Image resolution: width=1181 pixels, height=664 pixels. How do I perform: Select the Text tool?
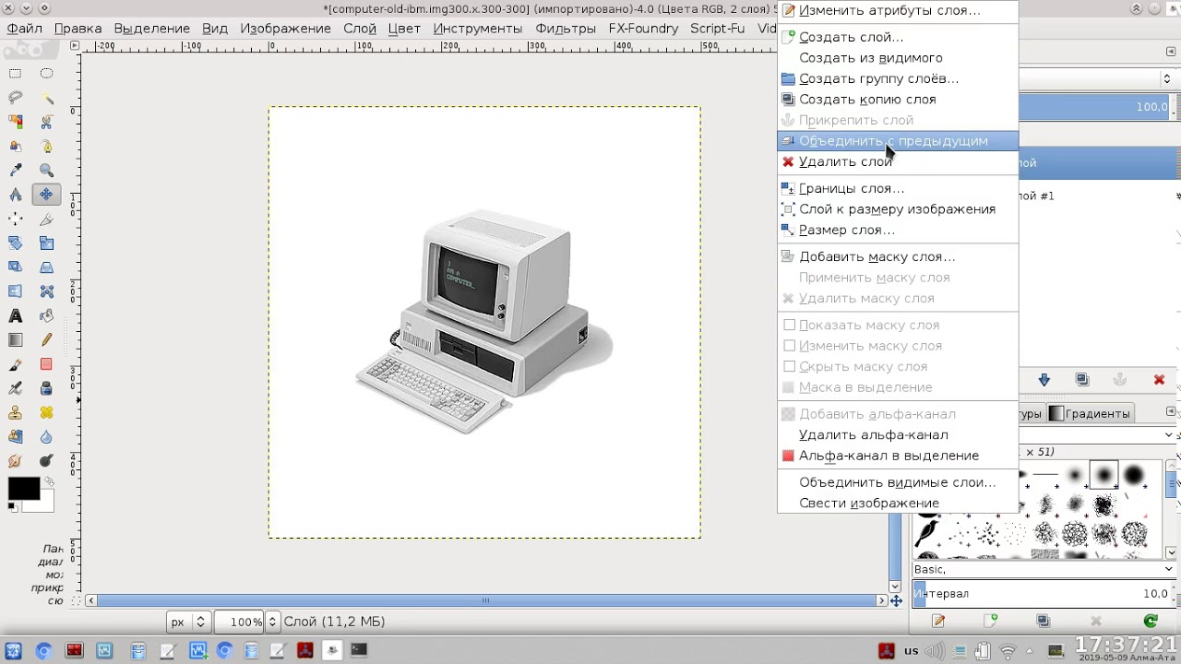click(16, 315)
